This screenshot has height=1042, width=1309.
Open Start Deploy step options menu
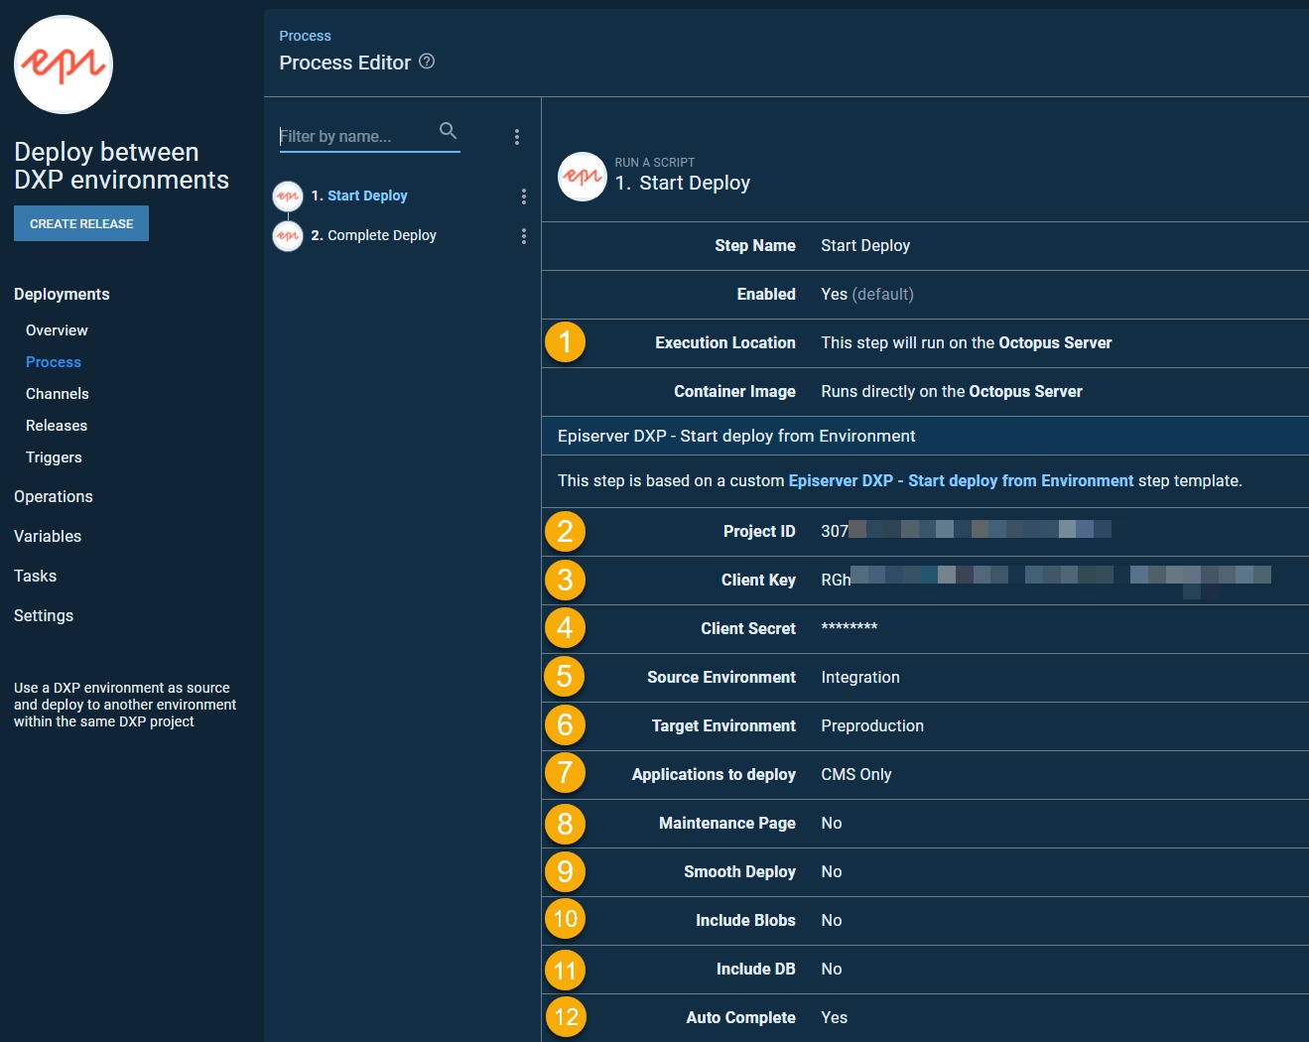coord(523,196)
